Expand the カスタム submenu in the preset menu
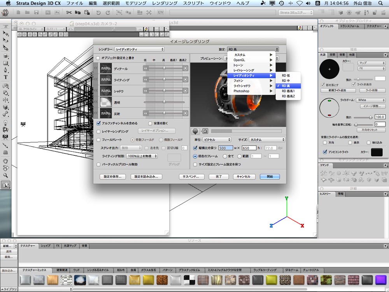This screenshot has height=292, width=389. coord(251,55)
